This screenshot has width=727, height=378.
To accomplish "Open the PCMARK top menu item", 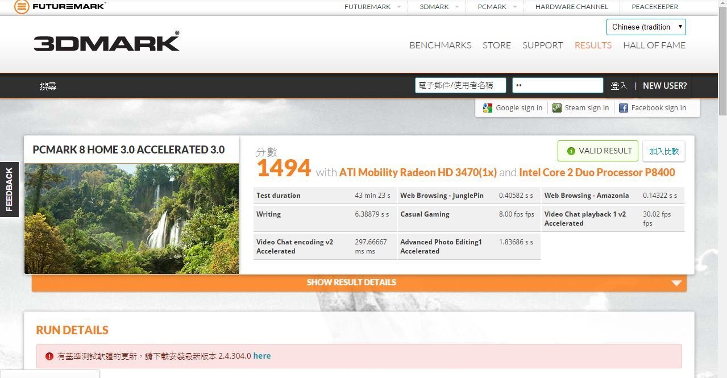I will [492, 7].
